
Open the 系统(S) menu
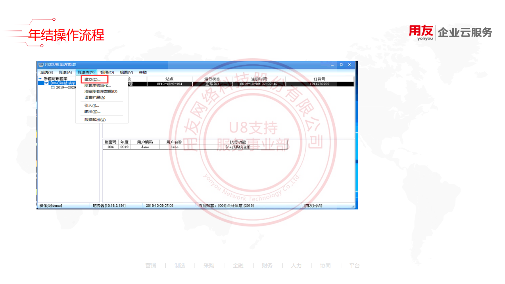click(x=46, y=72)
